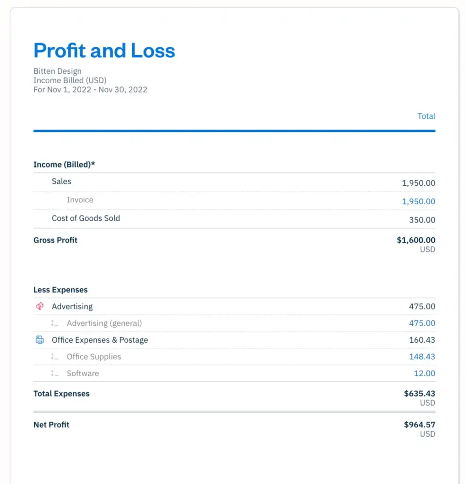The image size is (466, 484).
Task: Click the Profit and Loss report title
Action: [x=104, y=51]
